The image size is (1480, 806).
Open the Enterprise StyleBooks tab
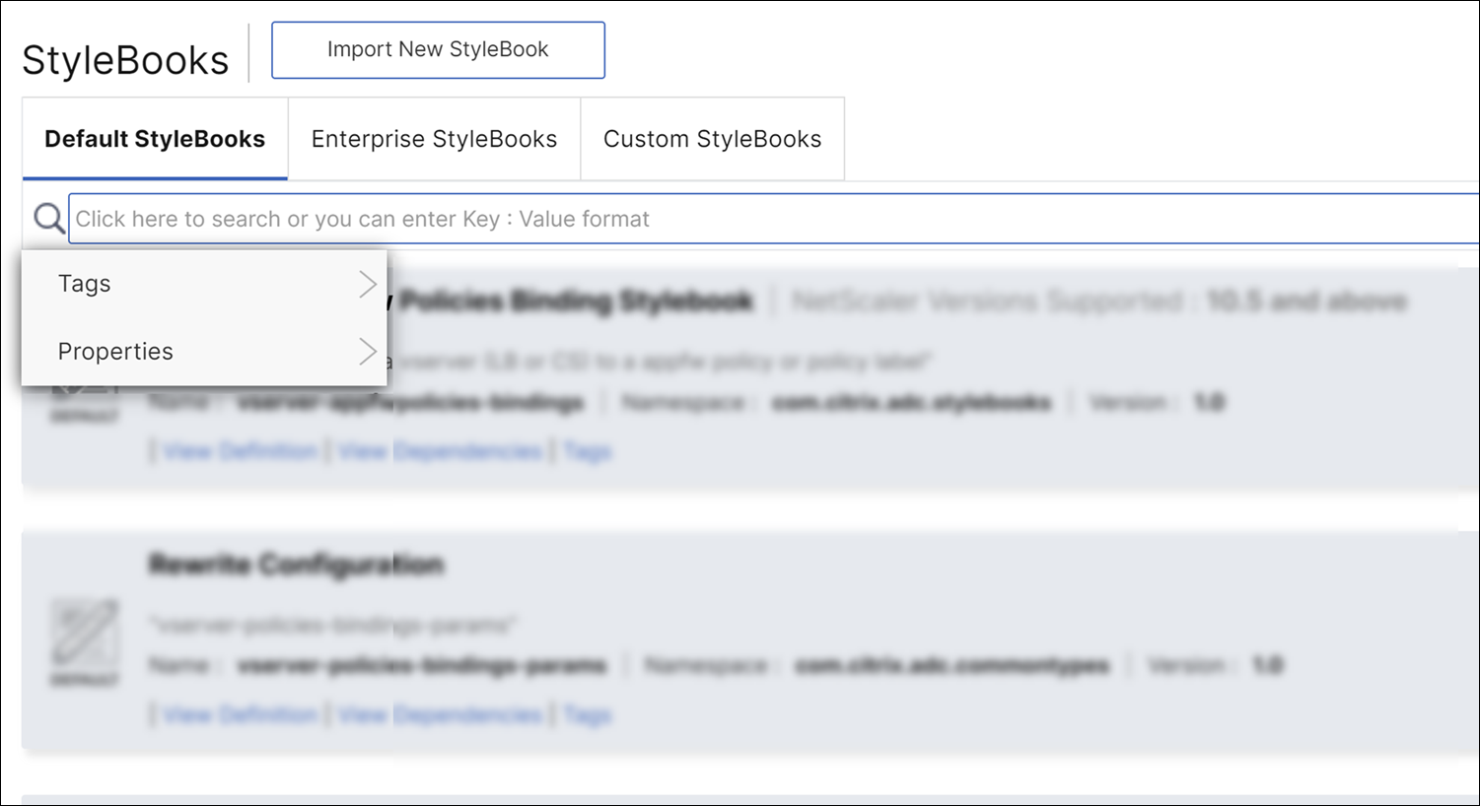click(434, 139)
